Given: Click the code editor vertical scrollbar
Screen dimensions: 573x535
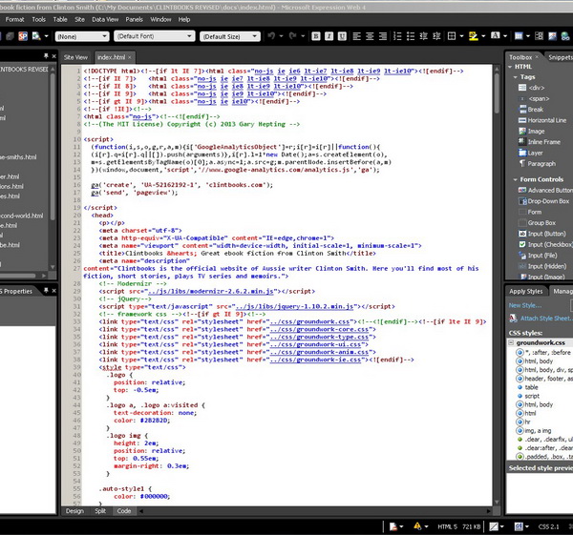Looking at the screenshot, I should tap(497, 285).
